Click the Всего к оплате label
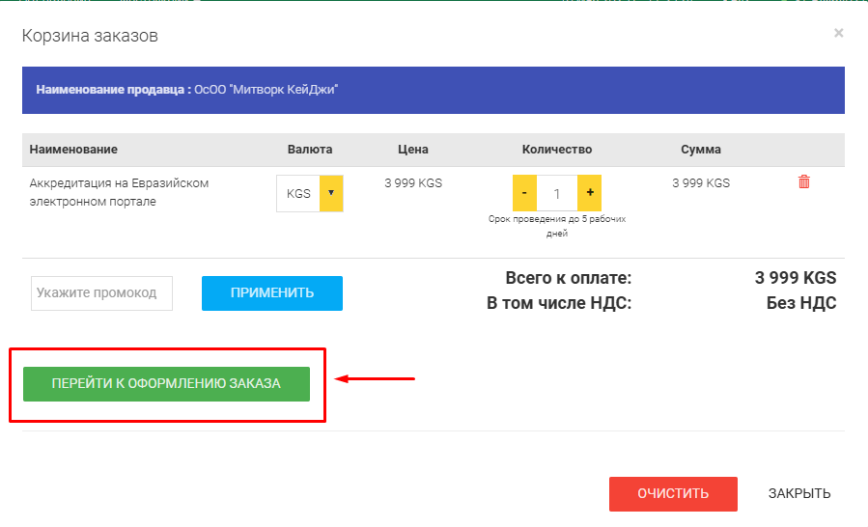Image resolution: width=868 pixels, height=527 pixels. coord(569,278)
